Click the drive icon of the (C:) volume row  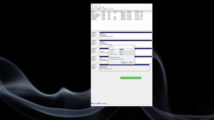92,13
